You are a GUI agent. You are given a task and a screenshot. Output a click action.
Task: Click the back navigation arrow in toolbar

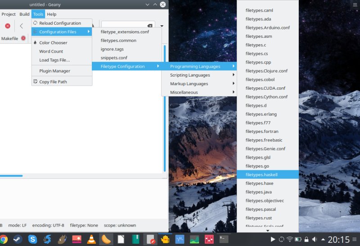pos(21,26)
